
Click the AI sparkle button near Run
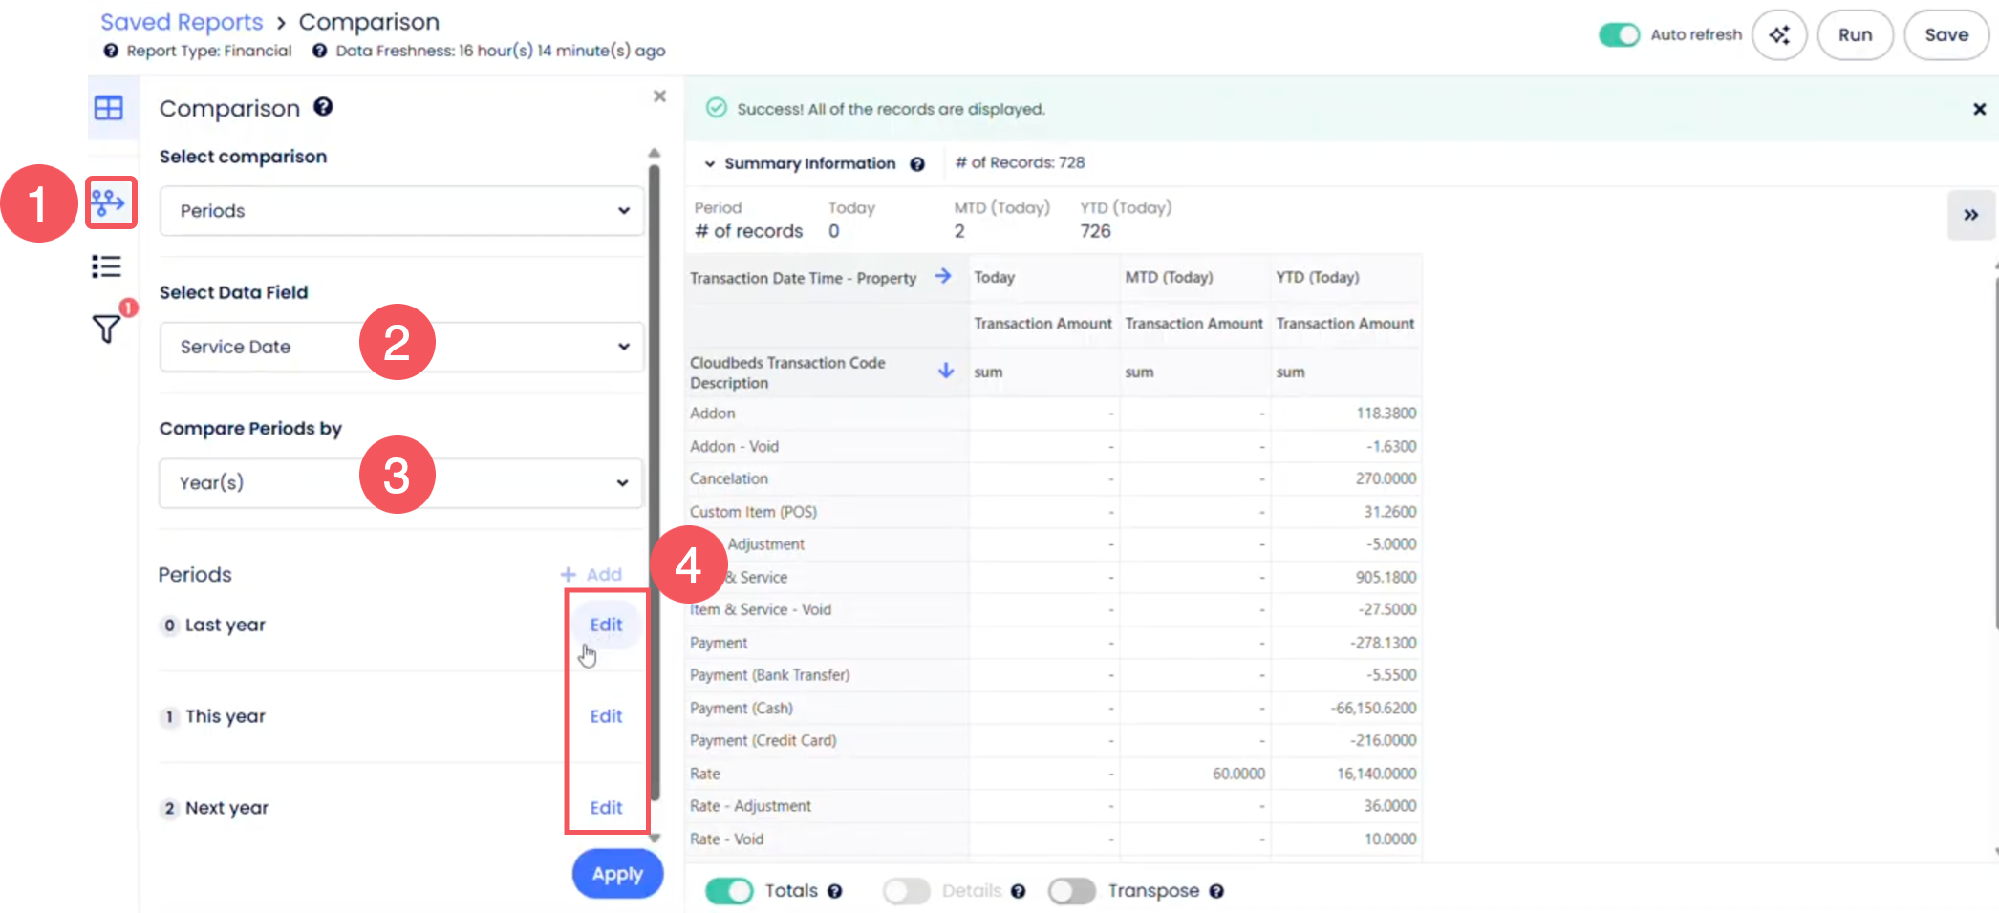(1778, 35)
